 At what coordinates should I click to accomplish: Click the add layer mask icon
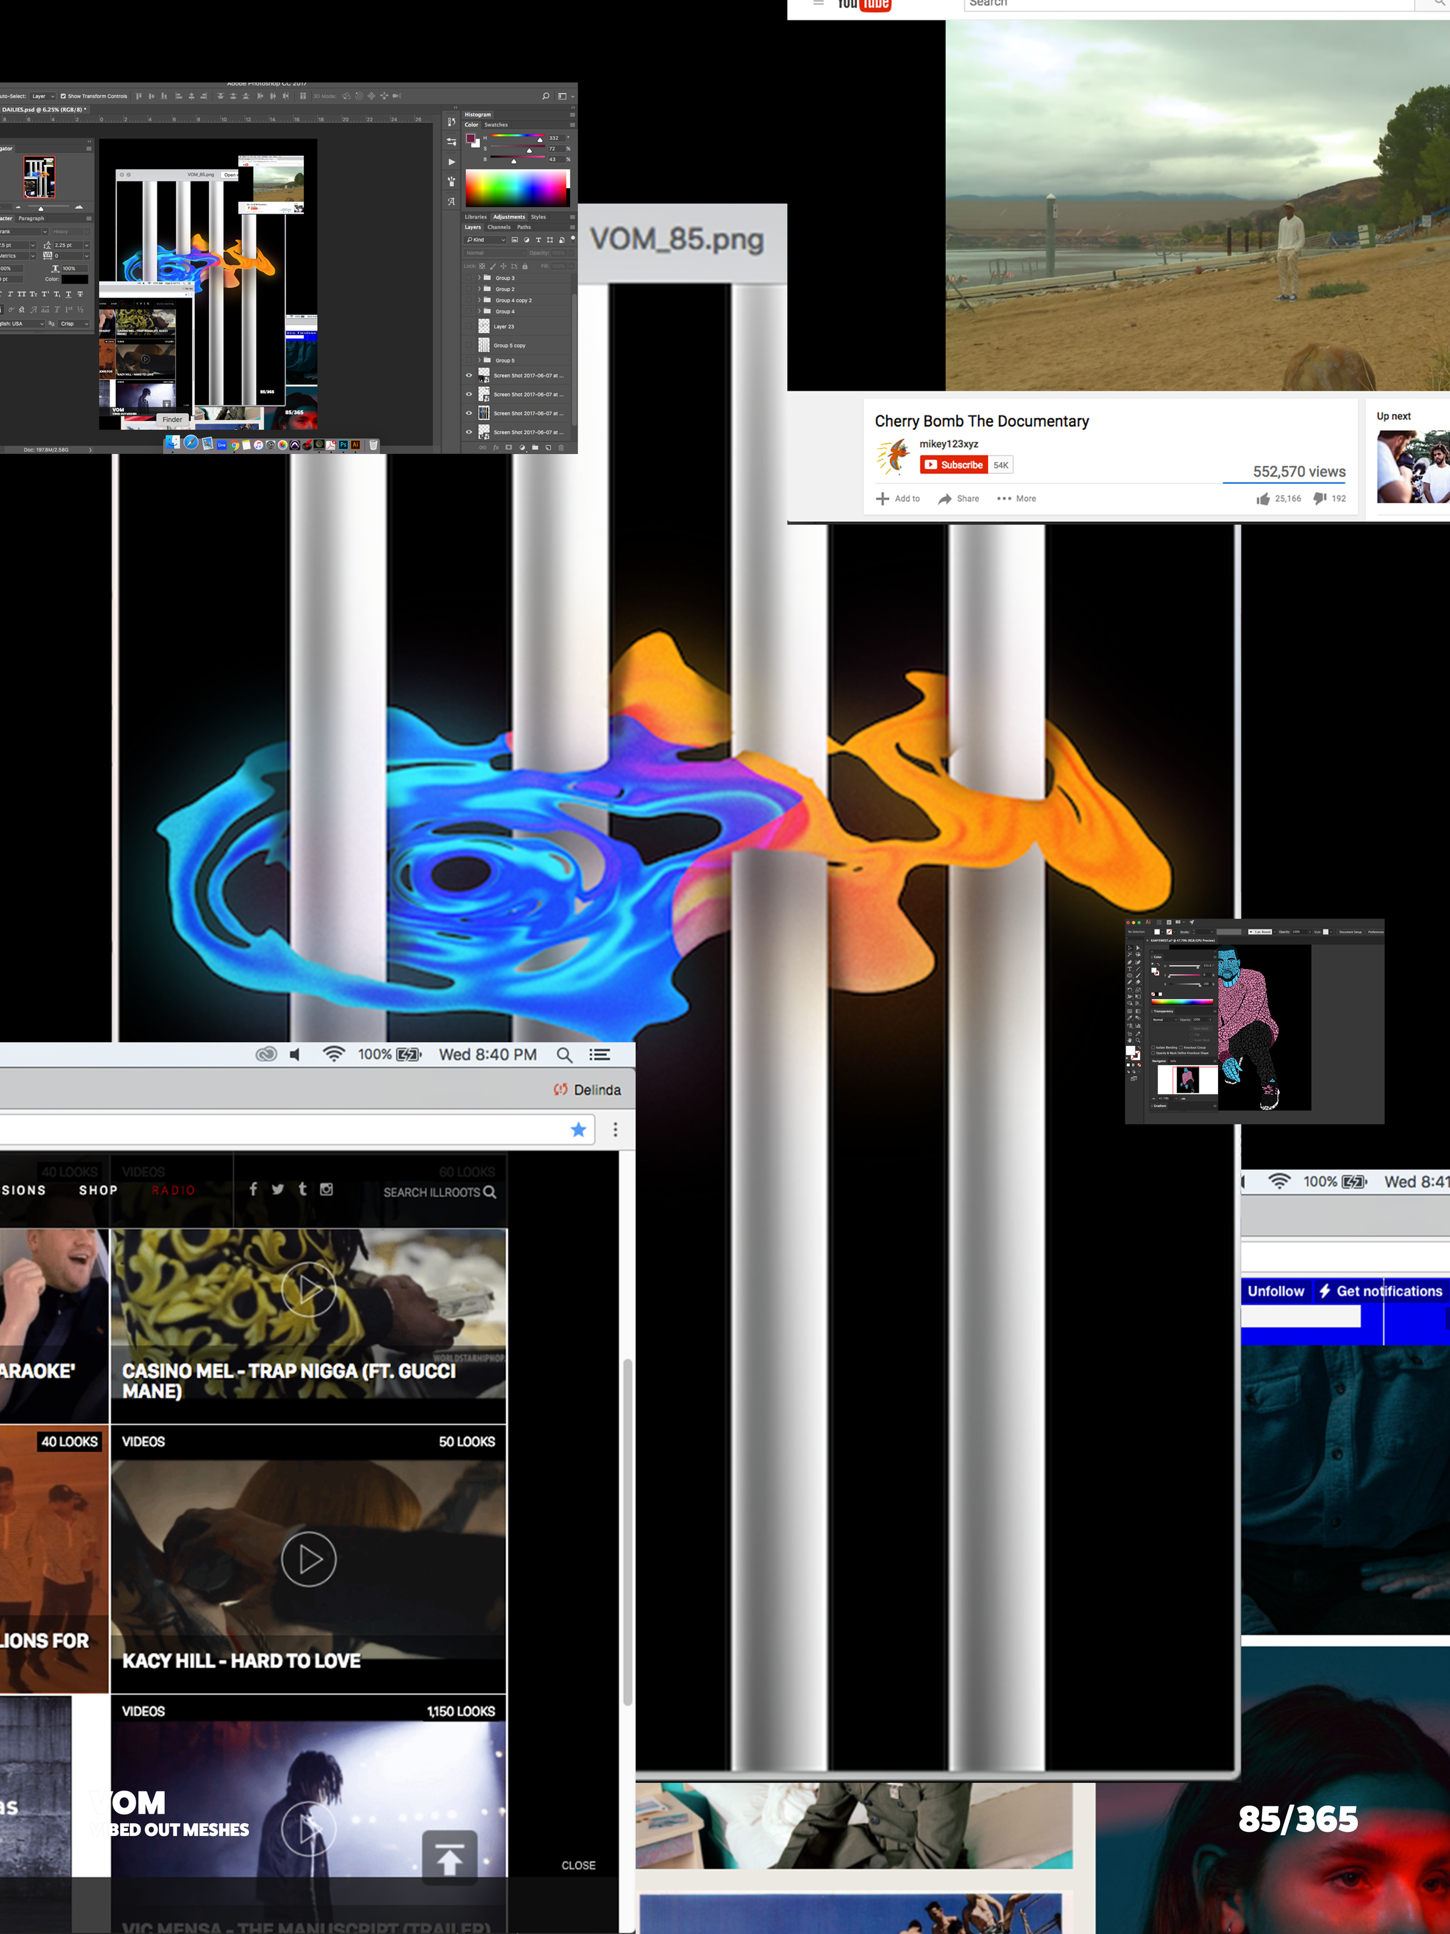click(509, 447)
